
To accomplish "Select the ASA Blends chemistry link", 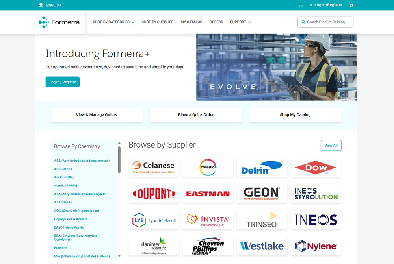I will pos(63,202).
